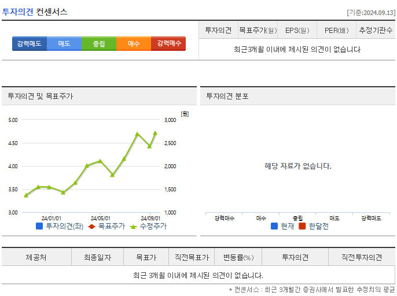The height and width of the screenshot is (296, 397).
Task: Click the green 수정주가 legend marker
Action: click(133, 227)
